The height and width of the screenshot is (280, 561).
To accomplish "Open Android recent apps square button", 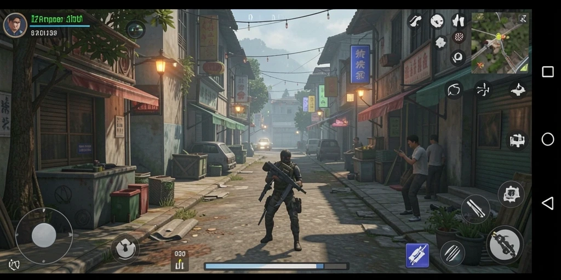I will click(547, 72).
